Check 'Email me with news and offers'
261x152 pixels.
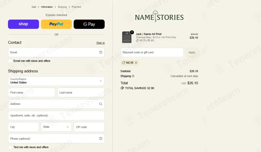click(10, 61)
